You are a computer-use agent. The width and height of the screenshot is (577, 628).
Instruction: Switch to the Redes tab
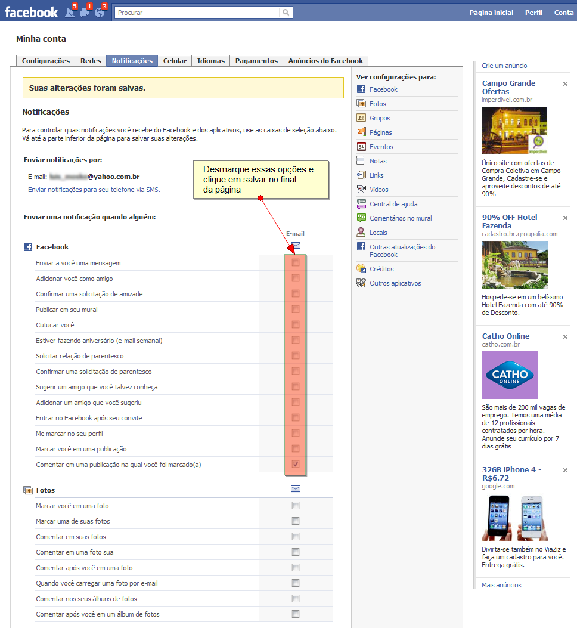click(91, 61)
